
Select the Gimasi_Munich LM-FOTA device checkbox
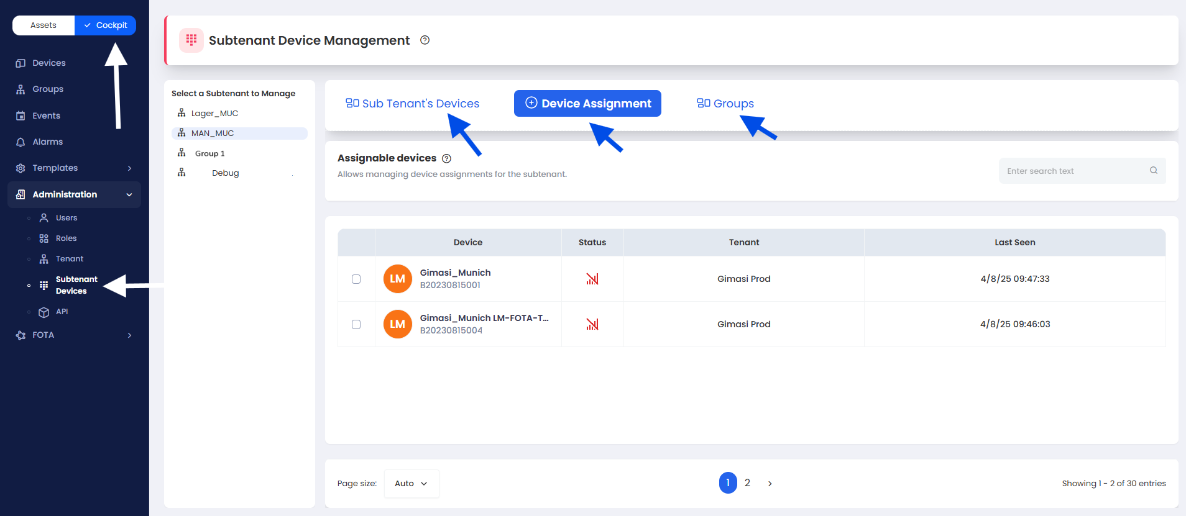point(356,324)
